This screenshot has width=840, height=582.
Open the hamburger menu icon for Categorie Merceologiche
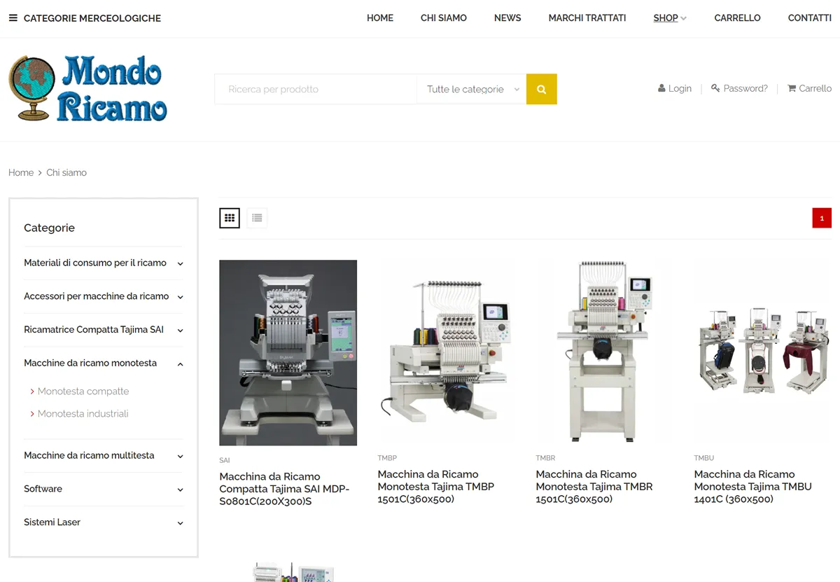click(x=13, y=18)
